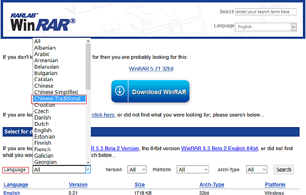Open WinRAR 5.3 Beta 2 English 64bit link
The height and width of the screenshot is (195, 306).
219,149
